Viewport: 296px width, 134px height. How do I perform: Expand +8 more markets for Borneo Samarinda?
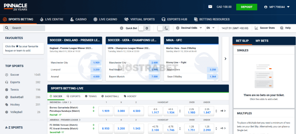click(223, 111)
